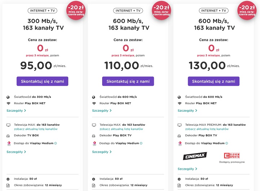Click the Eleven Sports logo

click(231, 155)
